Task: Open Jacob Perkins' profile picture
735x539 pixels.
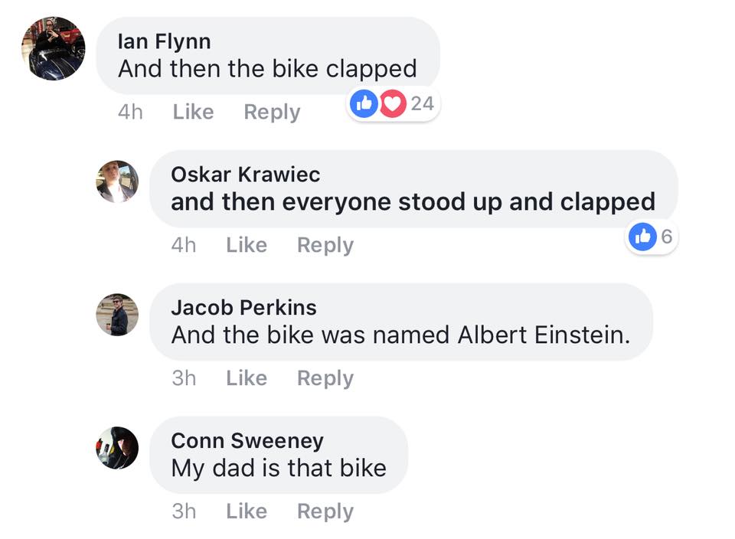Action: 117,315
